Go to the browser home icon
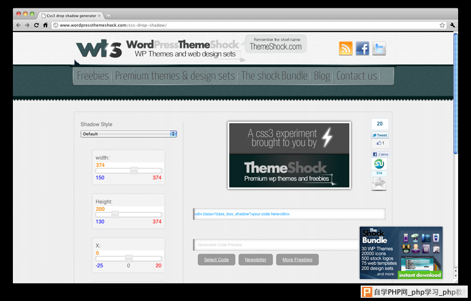The image size is (471, 301). point(45,25)
